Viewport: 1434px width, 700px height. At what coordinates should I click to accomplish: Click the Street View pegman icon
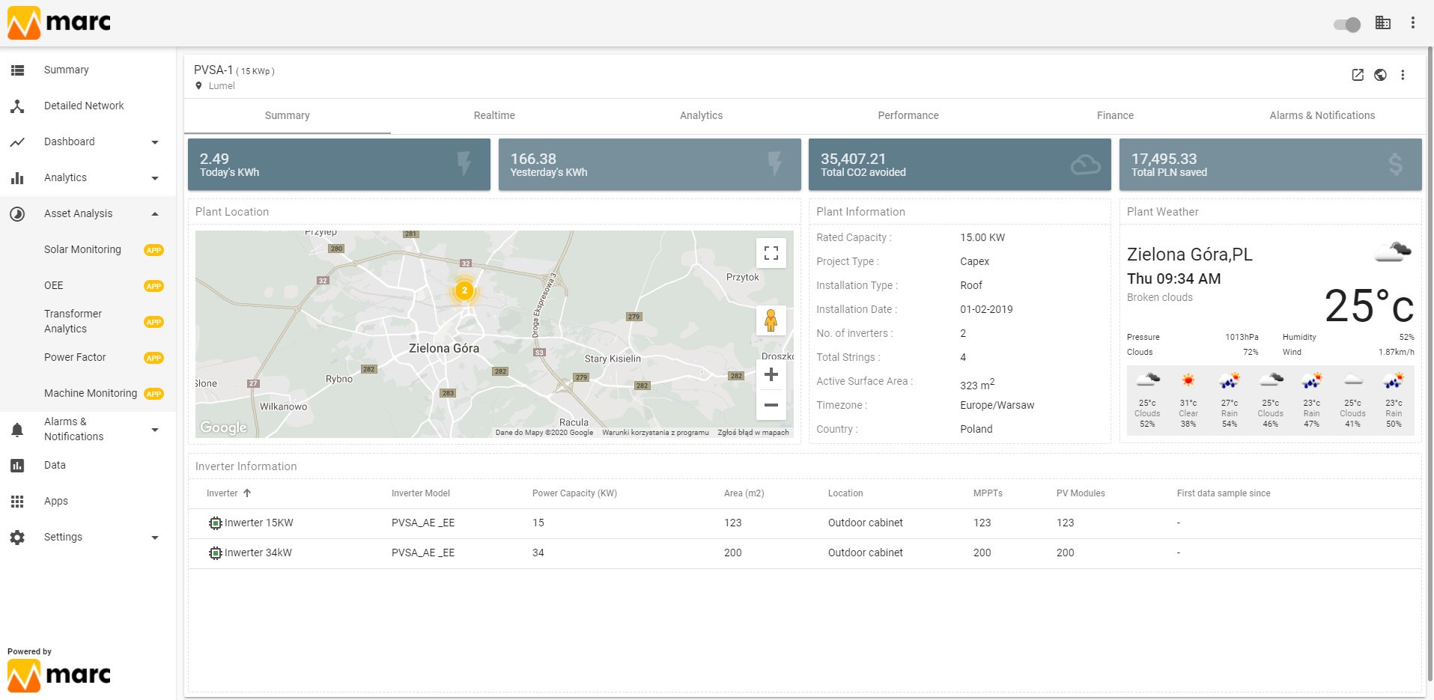pos(771,320)
